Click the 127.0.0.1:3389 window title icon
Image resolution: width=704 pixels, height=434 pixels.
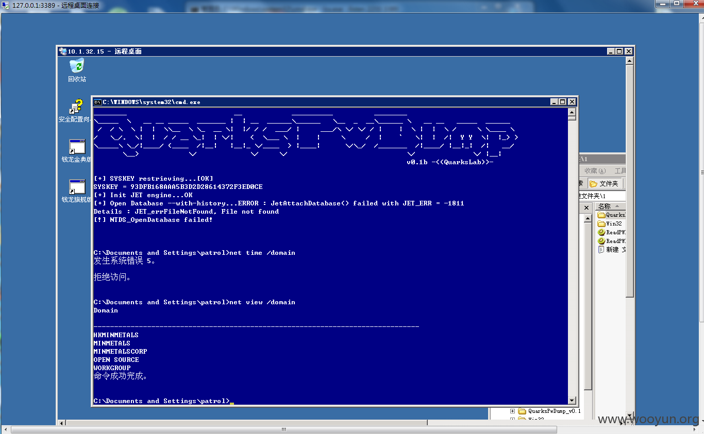tap(6, 6)
